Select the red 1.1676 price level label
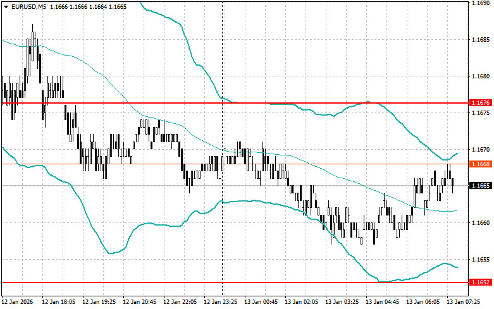Screen dimensions: 494x309 tap(481, 103)
